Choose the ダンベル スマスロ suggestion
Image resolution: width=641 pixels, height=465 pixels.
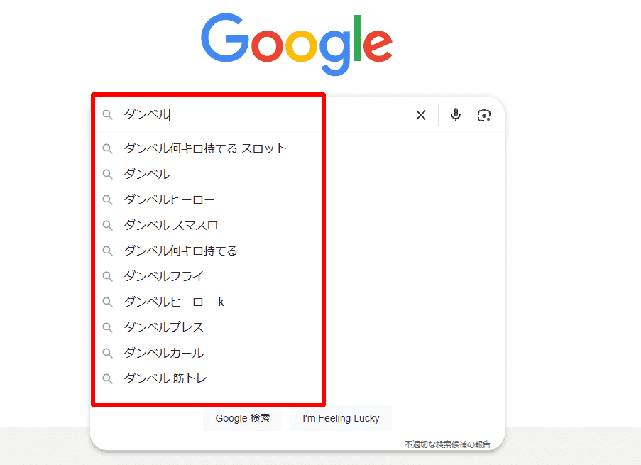pos(170,225)
